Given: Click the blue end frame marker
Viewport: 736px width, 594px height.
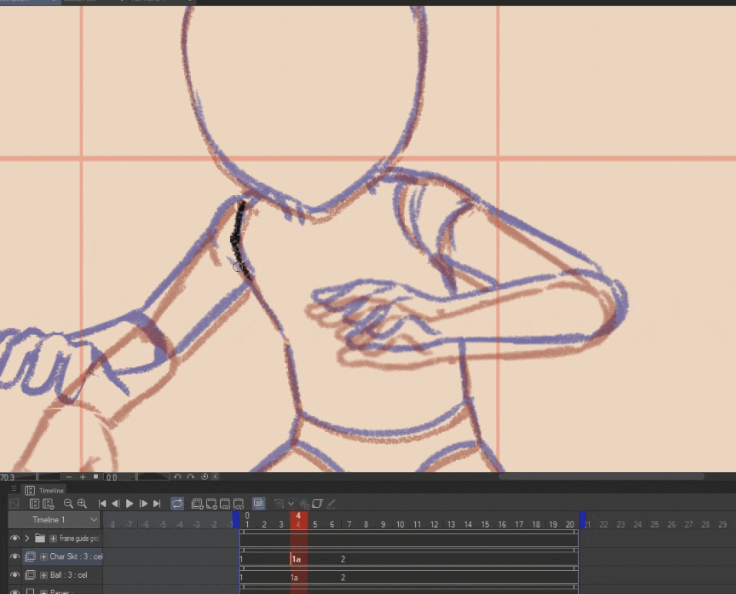Looking at the screenshot, I should (583, 520).
